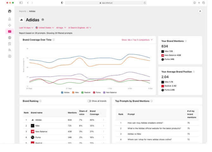Go to Reports breadcrumb

point(22,11)
